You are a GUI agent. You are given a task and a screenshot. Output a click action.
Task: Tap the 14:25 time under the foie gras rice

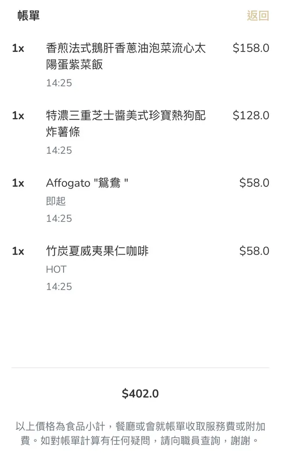(x=59, y=83)
